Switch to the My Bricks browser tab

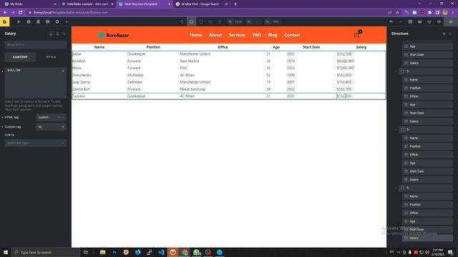[x=29, y=4]
